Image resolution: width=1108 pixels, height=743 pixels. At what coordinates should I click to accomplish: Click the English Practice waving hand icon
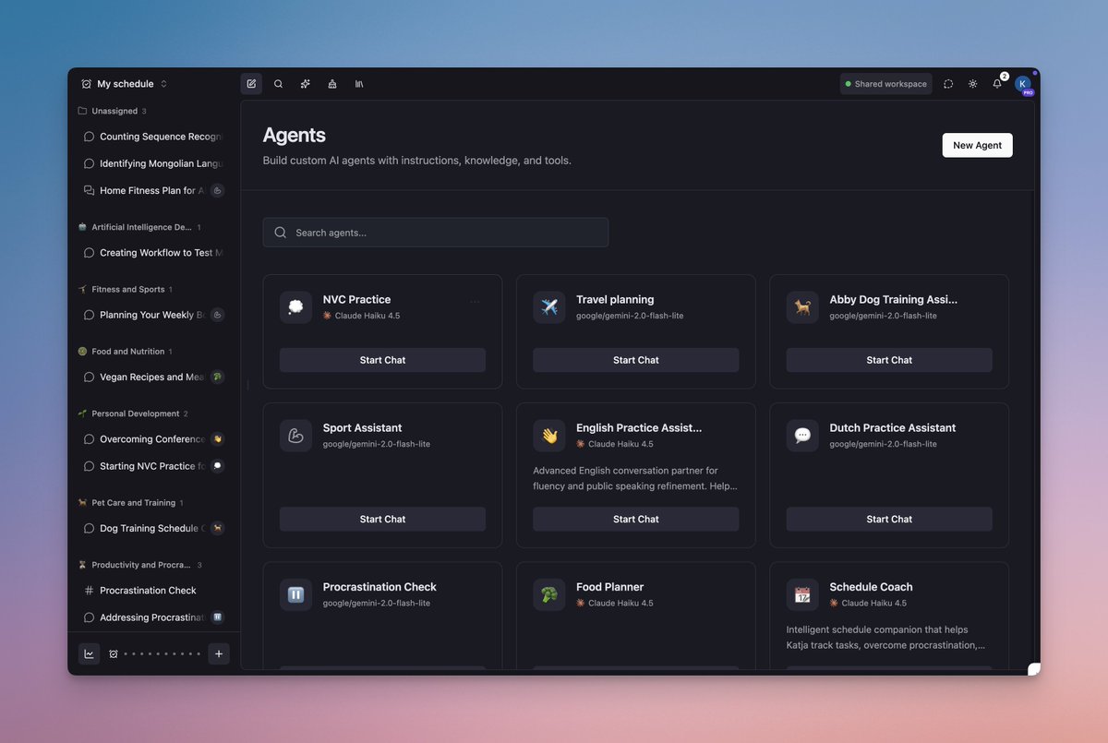[549, 436]
